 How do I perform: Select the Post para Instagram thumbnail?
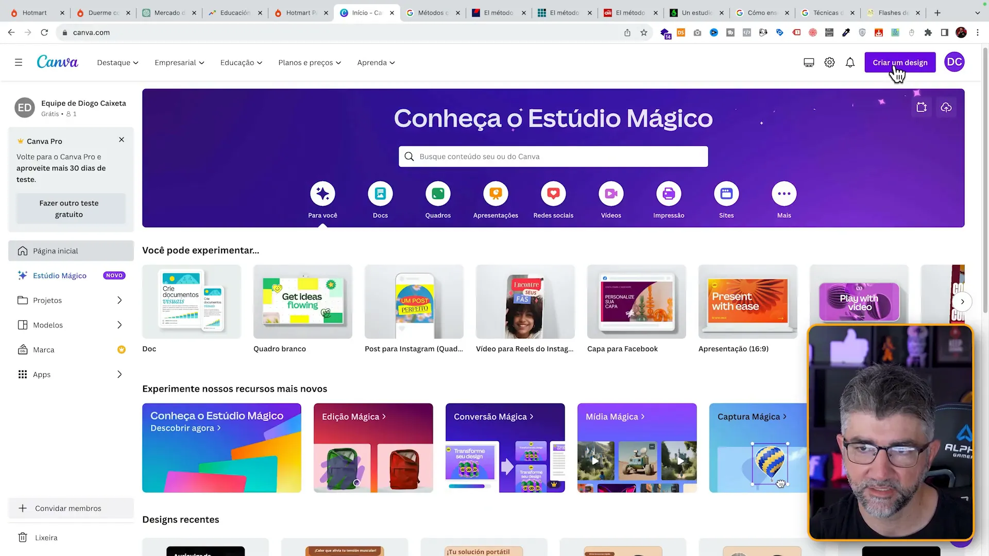(414, 302)
